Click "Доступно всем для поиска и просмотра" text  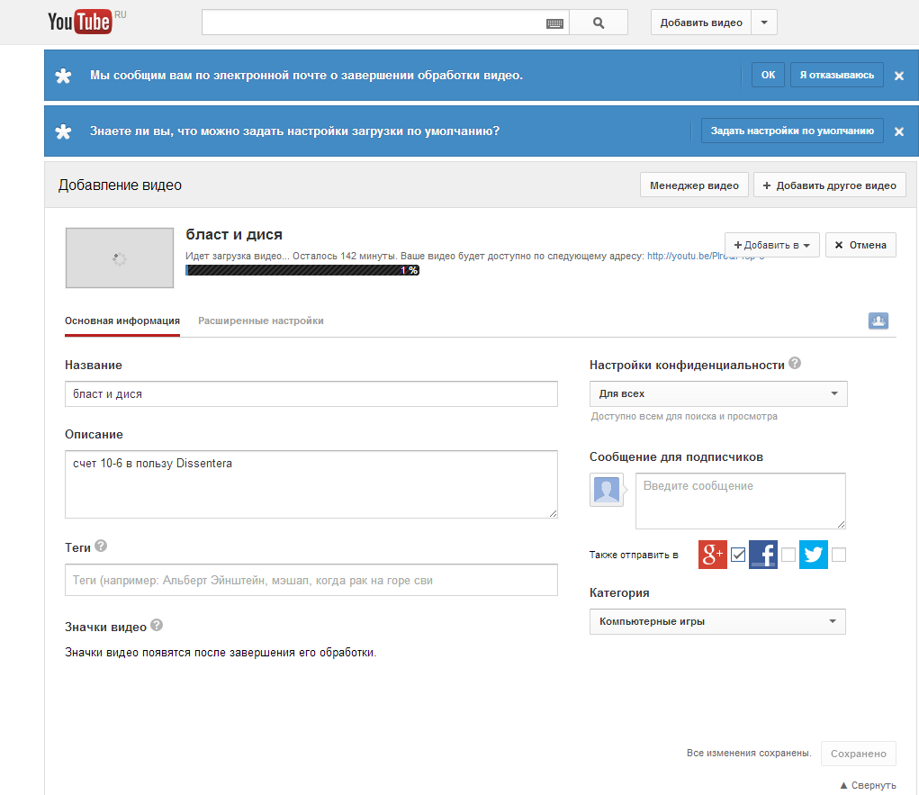[684, 416]
